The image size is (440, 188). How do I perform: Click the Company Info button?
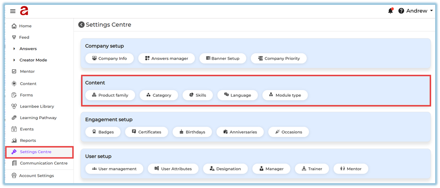pos(109,58)
